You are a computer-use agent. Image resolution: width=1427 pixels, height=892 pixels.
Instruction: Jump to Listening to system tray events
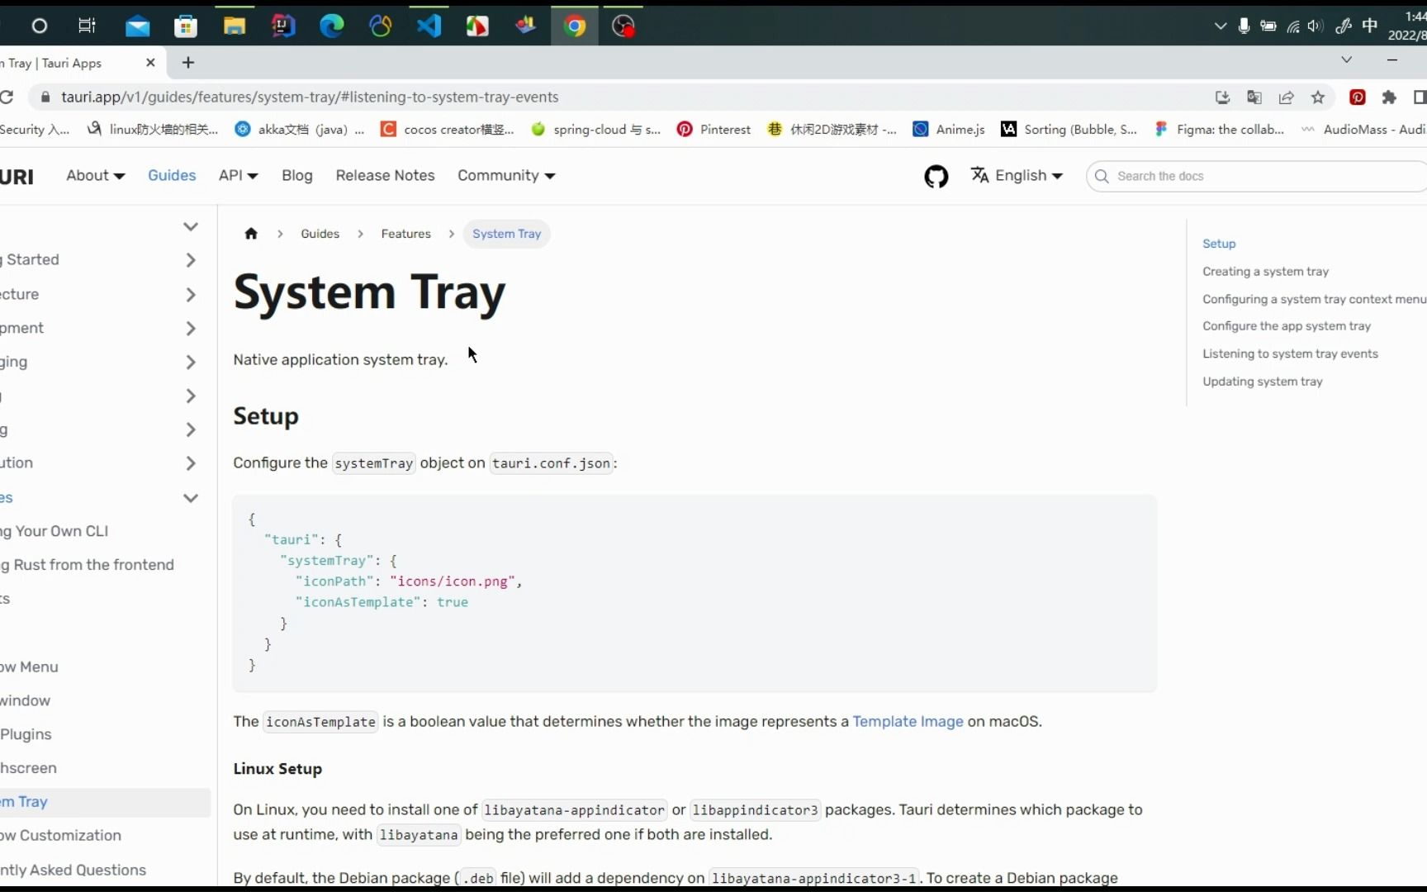1291,353
